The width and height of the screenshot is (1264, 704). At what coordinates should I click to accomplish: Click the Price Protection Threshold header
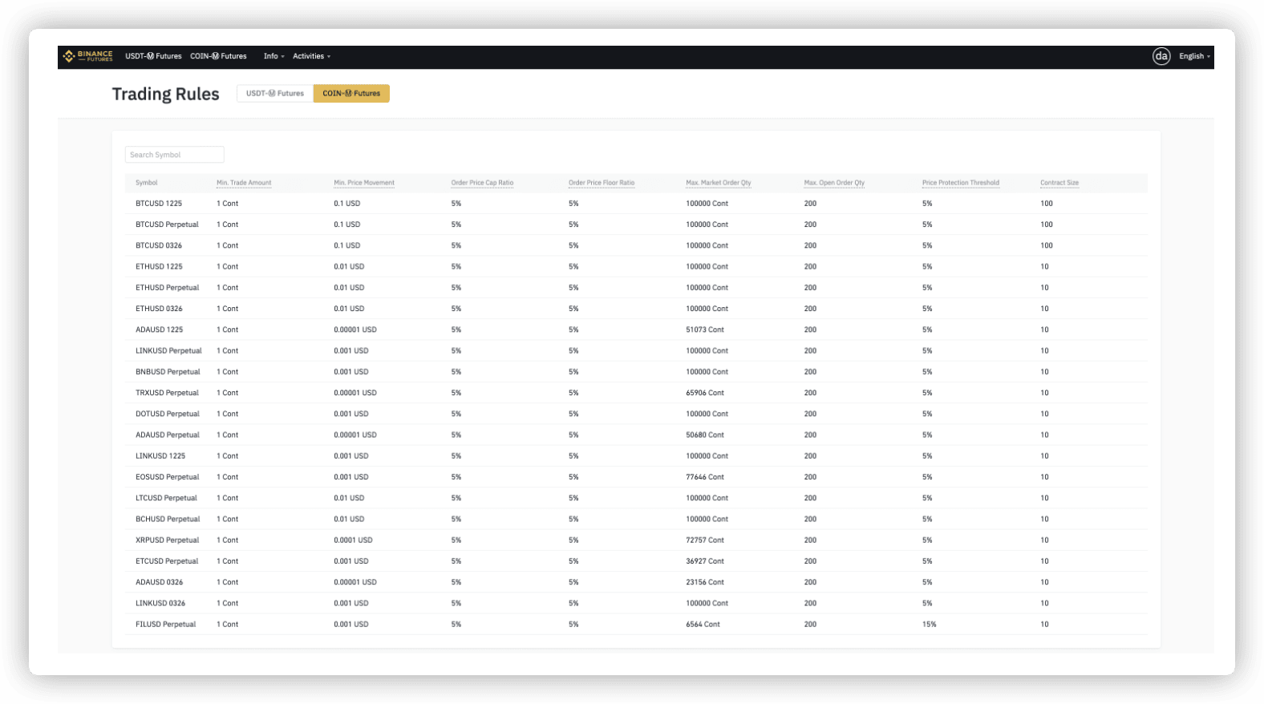point(961,183)
